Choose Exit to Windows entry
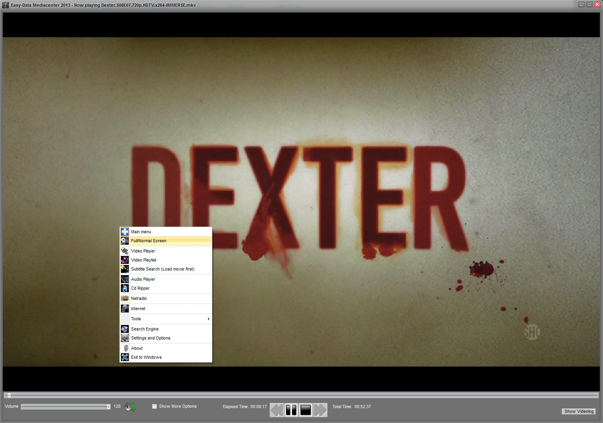Screen dimensions: 603x423 point(166,357)
